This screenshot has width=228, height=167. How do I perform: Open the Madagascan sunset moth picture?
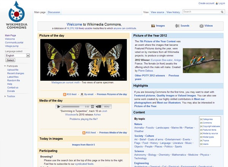point(84,60)
